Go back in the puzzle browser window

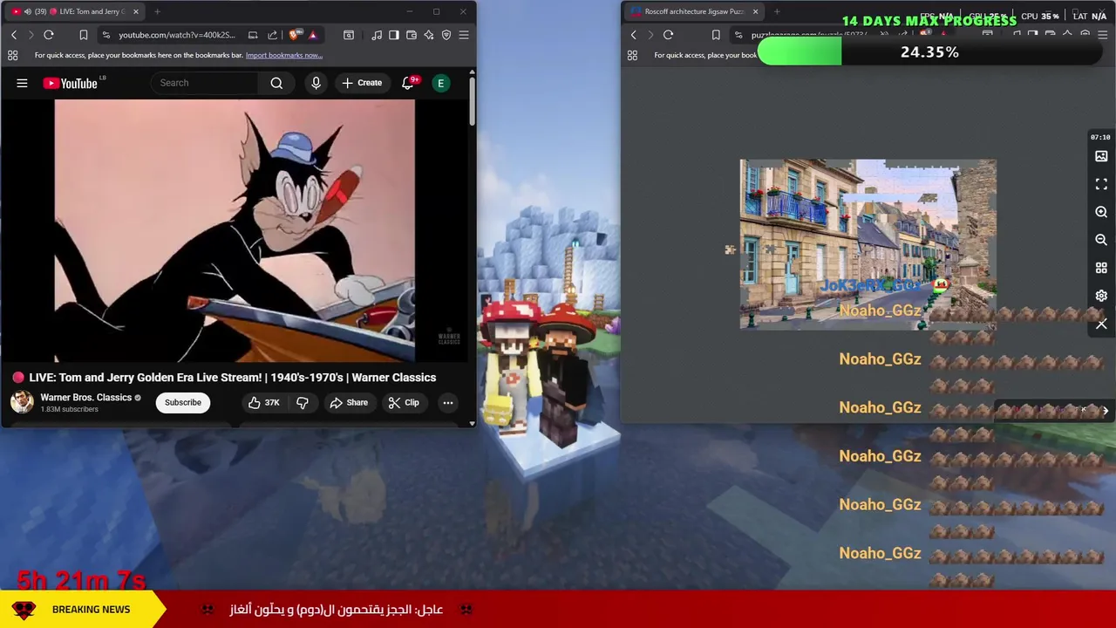click(634, 35)
